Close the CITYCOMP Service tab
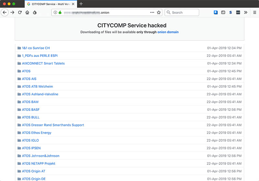The width and height of the screenshot is (259, 181). pyautogui.click(x=73, y=4)
